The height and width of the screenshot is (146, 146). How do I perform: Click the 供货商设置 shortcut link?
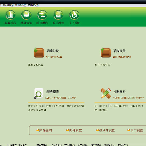click(107, 130)
